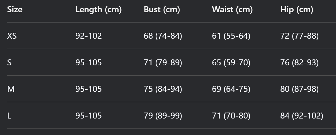Image resolution: width=336 pixels, height=135 pixels.
Task: Click the L hip value 84 (92-102)
Action: [302, 116]
